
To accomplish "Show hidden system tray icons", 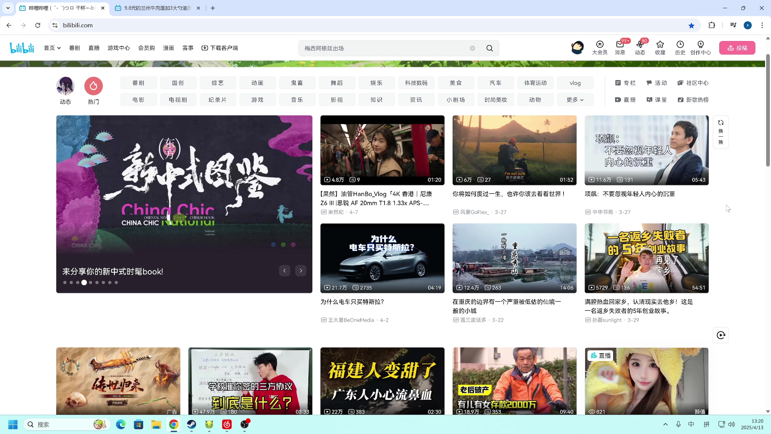I will (x=665, y=424).
